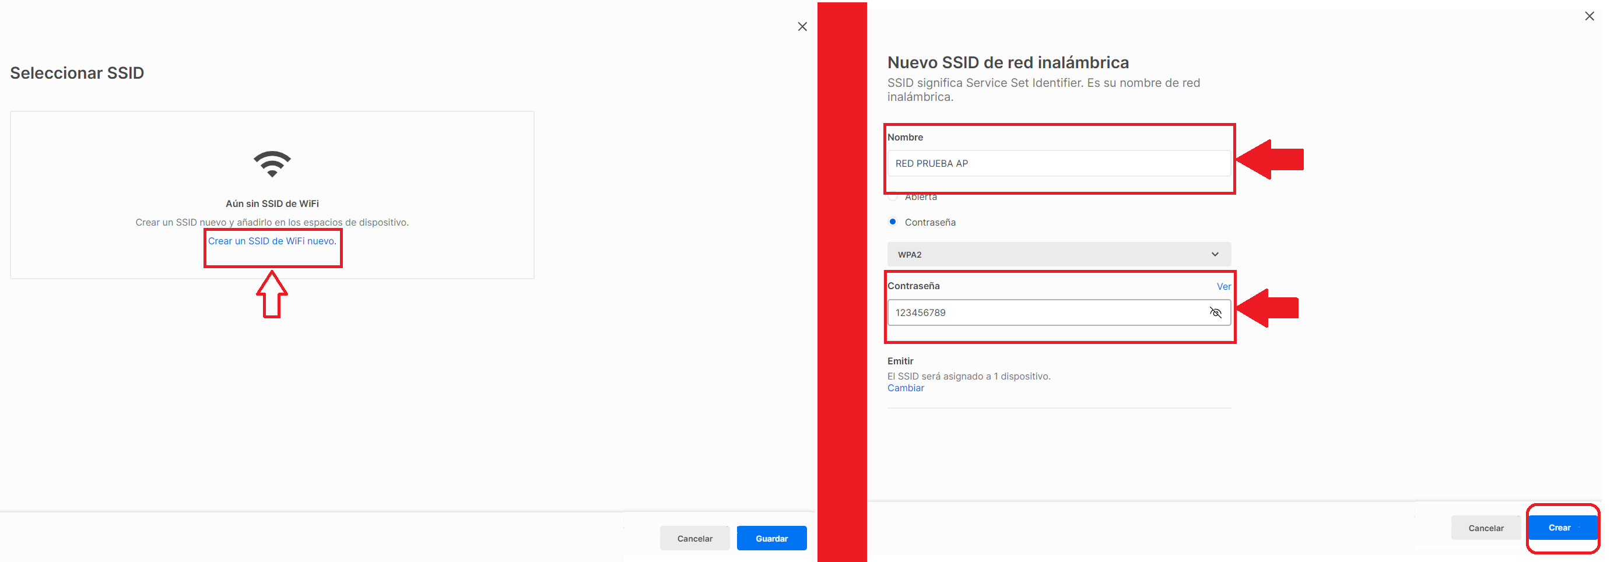Click Cancelar next to the Crear button
Viewport: 1614px width, 562px height.
(1486, 528)
